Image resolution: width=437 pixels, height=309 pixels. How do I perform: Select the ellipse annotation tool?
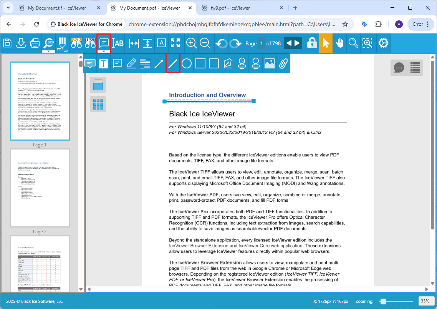pos(187,63)
